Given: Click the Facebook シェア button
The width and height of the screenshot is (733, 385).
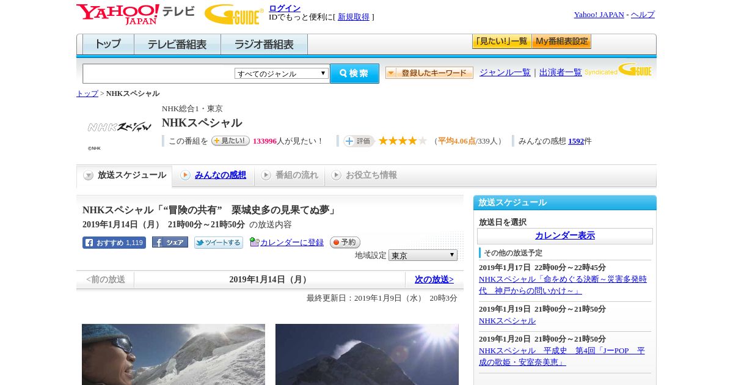Looking at the screenshot, I should tap(170, 243).
